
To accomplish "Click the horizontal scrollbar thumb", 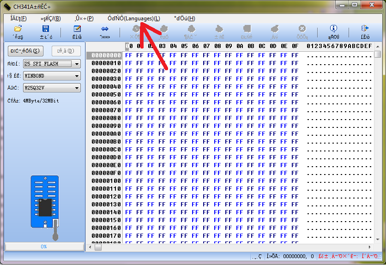I will click(x=98, y=247).
